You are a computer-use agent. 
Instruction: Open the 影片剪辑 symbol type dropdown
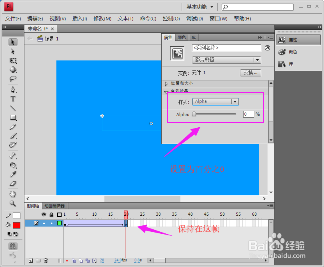coord(226,60)
